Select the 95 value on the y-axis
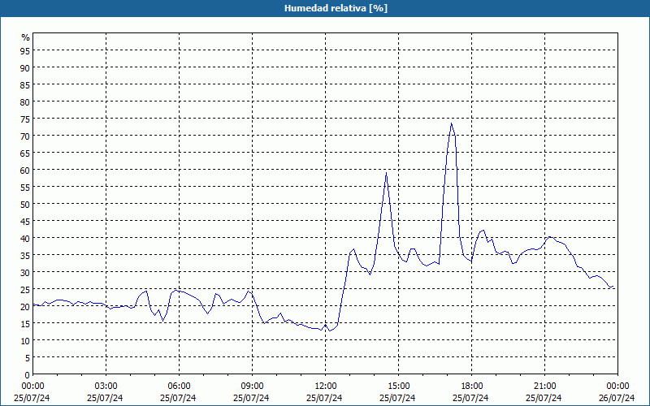650x406 pixels. click(25, 50)
